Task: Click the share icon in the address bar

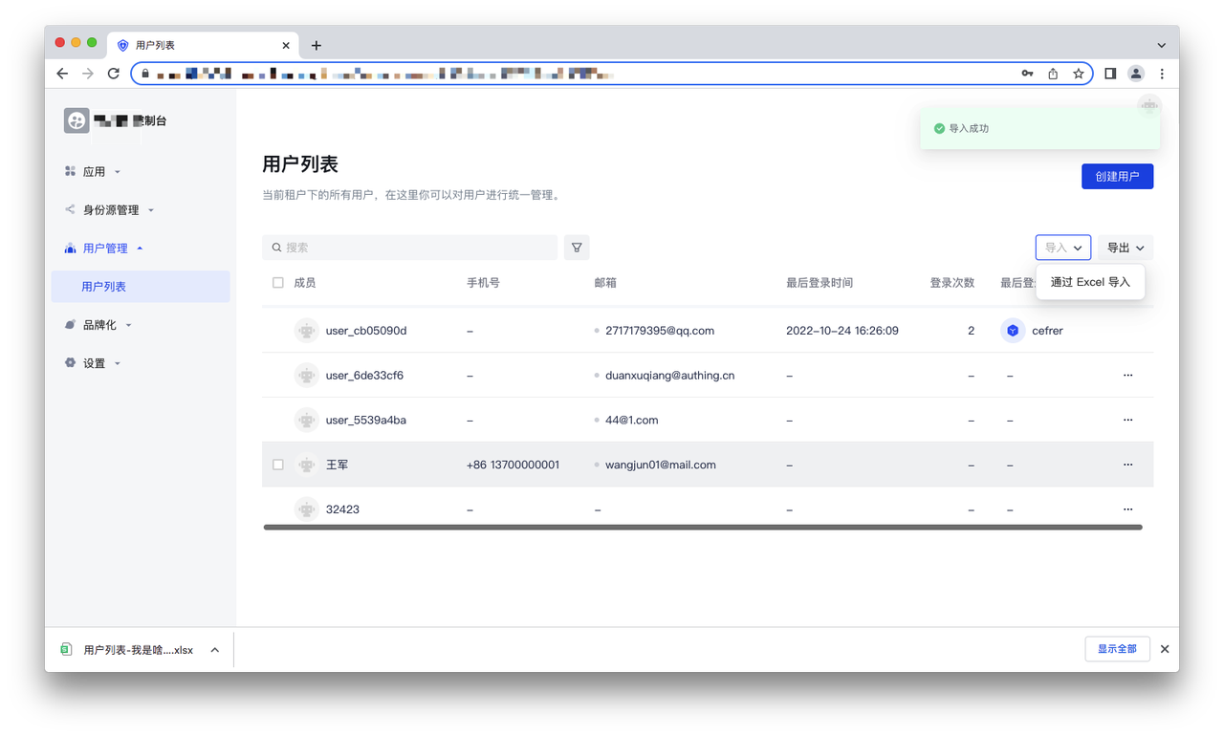Action: tap(1053, 74)
